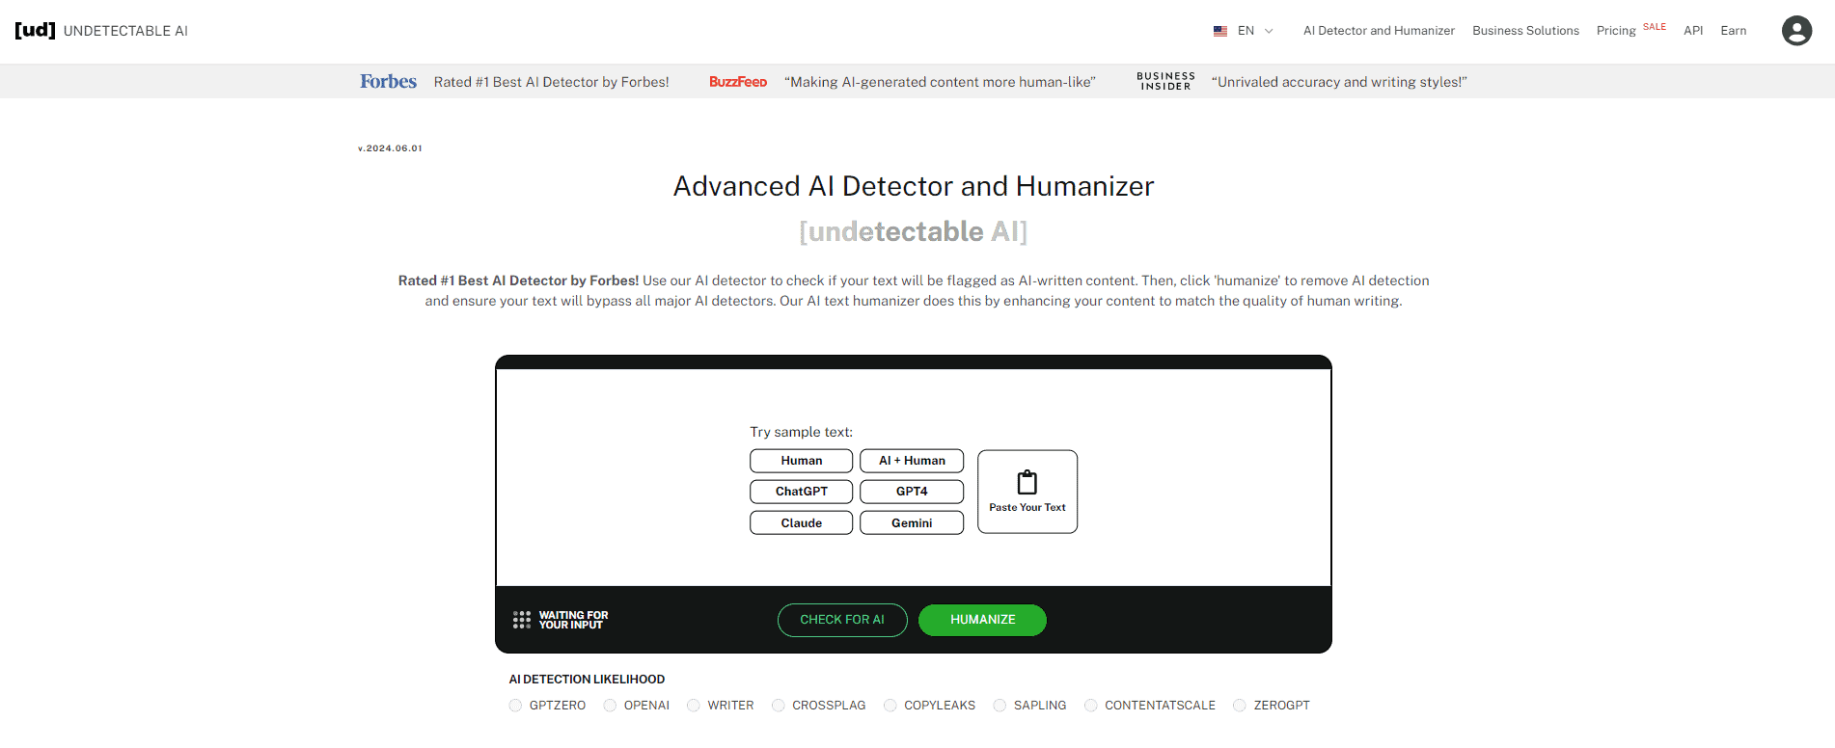Open Business Solutions menu item

[x=1525, y=31]
